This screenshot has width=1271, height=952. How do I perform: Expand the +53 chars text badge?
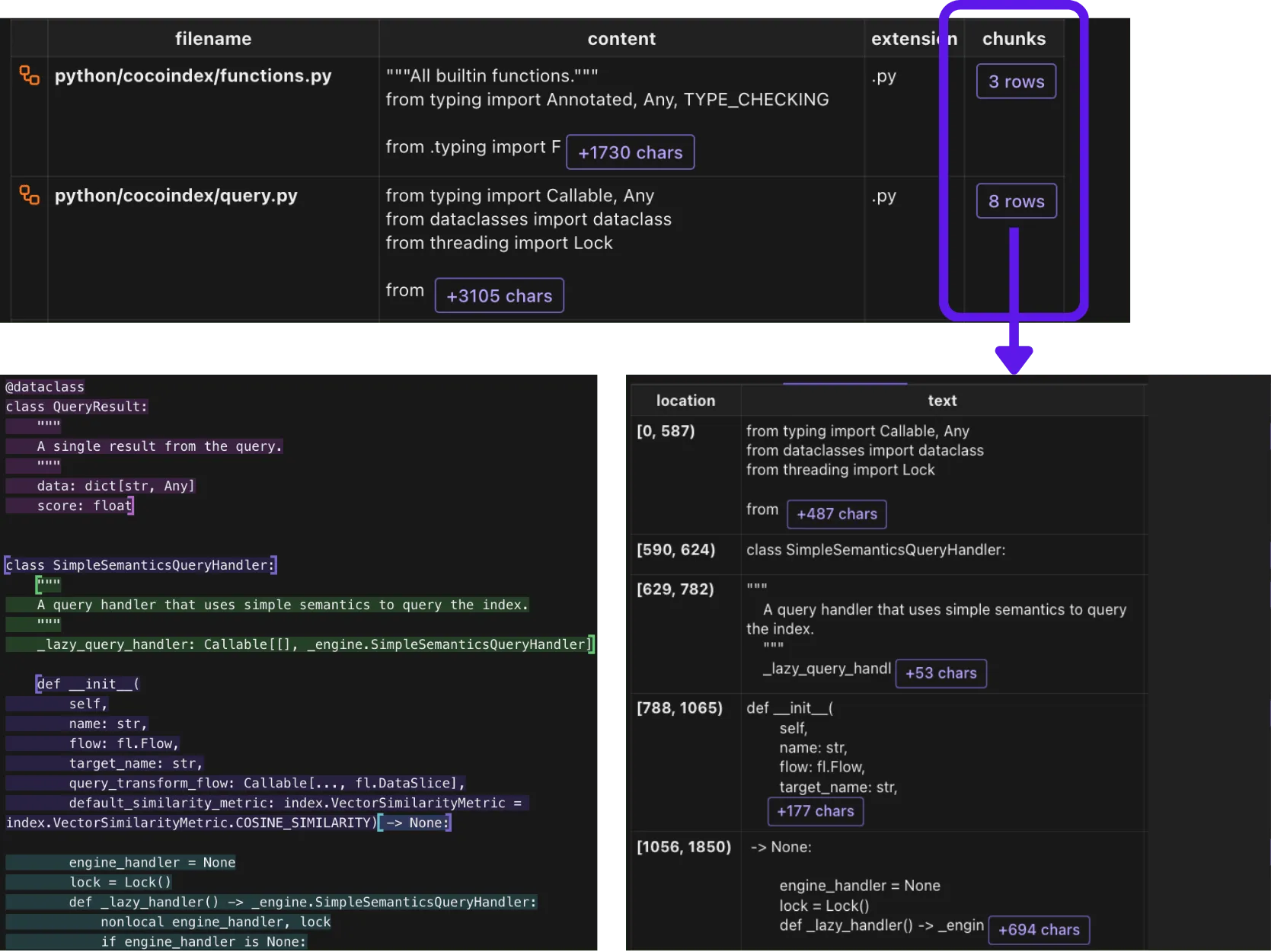[x=940, y=673]
